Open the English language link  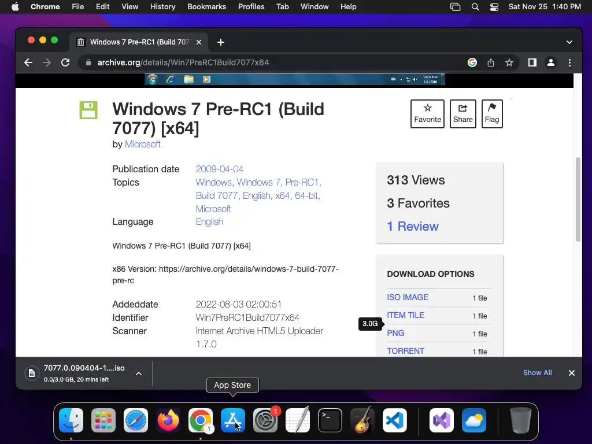[x=209, y=221]
